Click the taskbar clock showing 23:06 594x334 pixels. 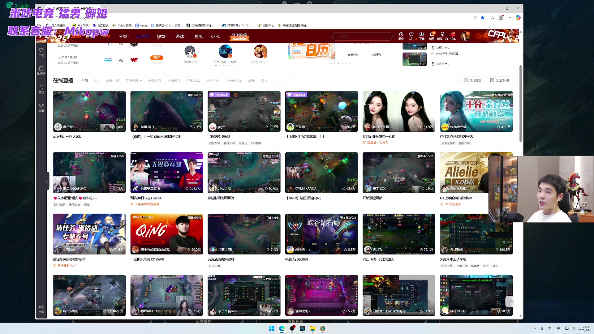(x=584, y=328)
